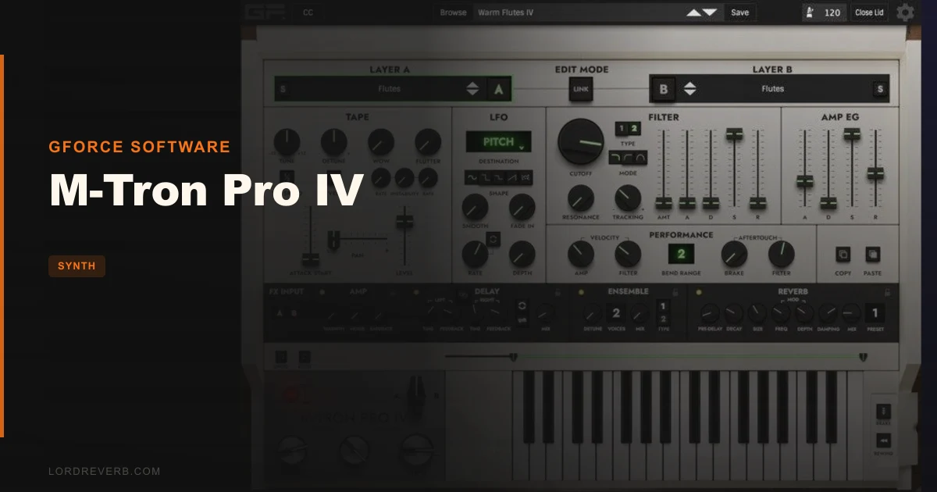The height and width of the screenshot is (492, 937).
Task: Click the Ensemble lock icon
Action: tap(675, 292)
